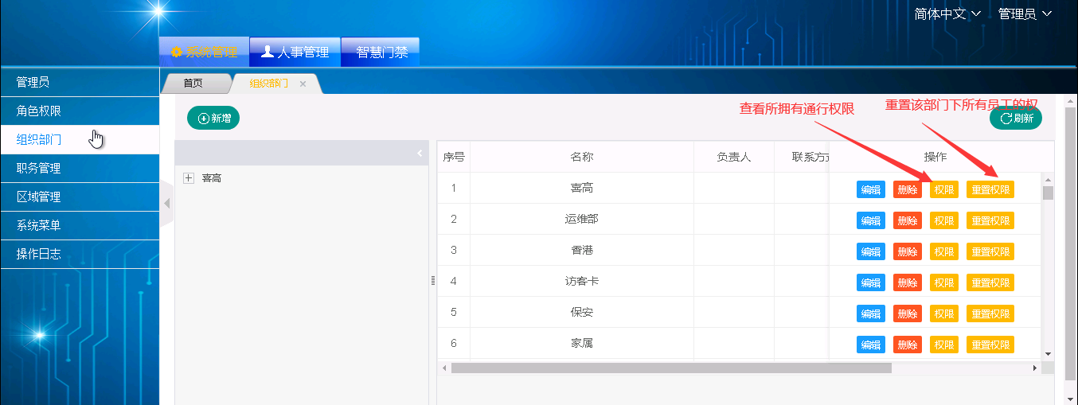The width and height of the screenshot is (1078, 405).
Task: Click the 新增 add button
Action: click(x=213, y=118)
